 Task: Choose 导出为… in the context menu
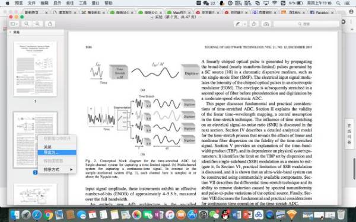point(57,153)
